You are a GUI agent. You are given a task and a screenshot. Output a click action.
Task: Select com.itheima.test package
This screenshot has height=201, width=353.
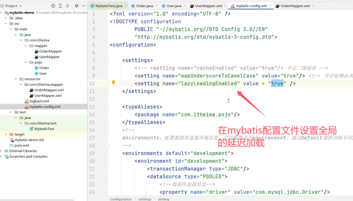pos(43,123)
